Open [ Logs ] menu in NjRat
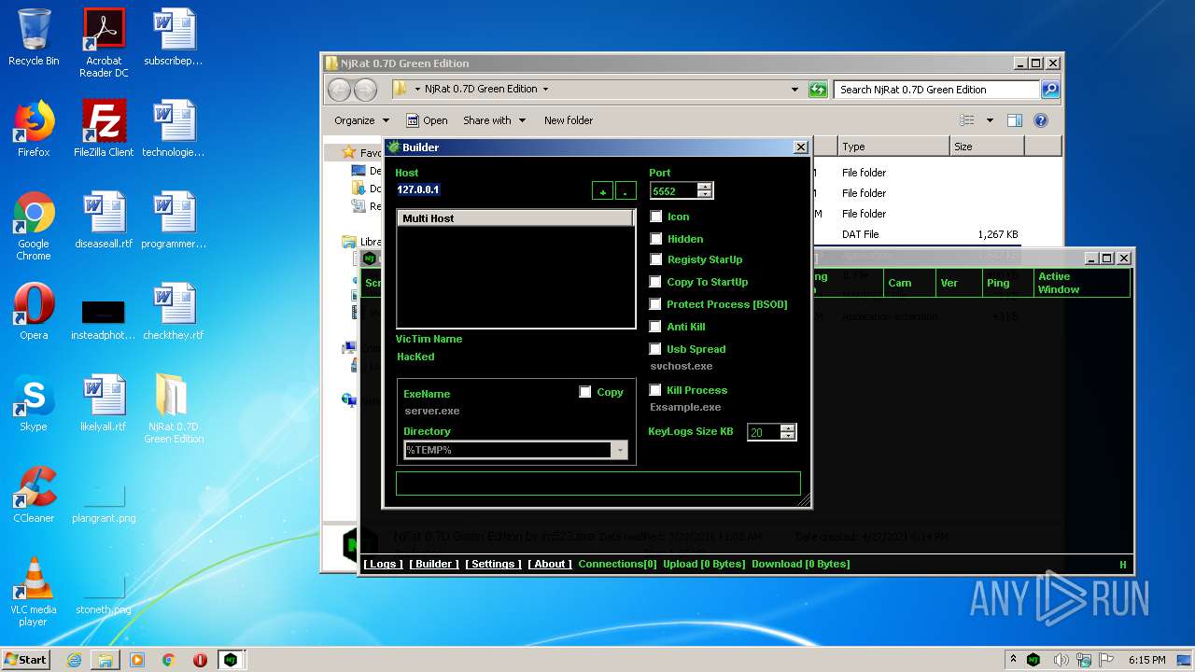 (383, 564)
